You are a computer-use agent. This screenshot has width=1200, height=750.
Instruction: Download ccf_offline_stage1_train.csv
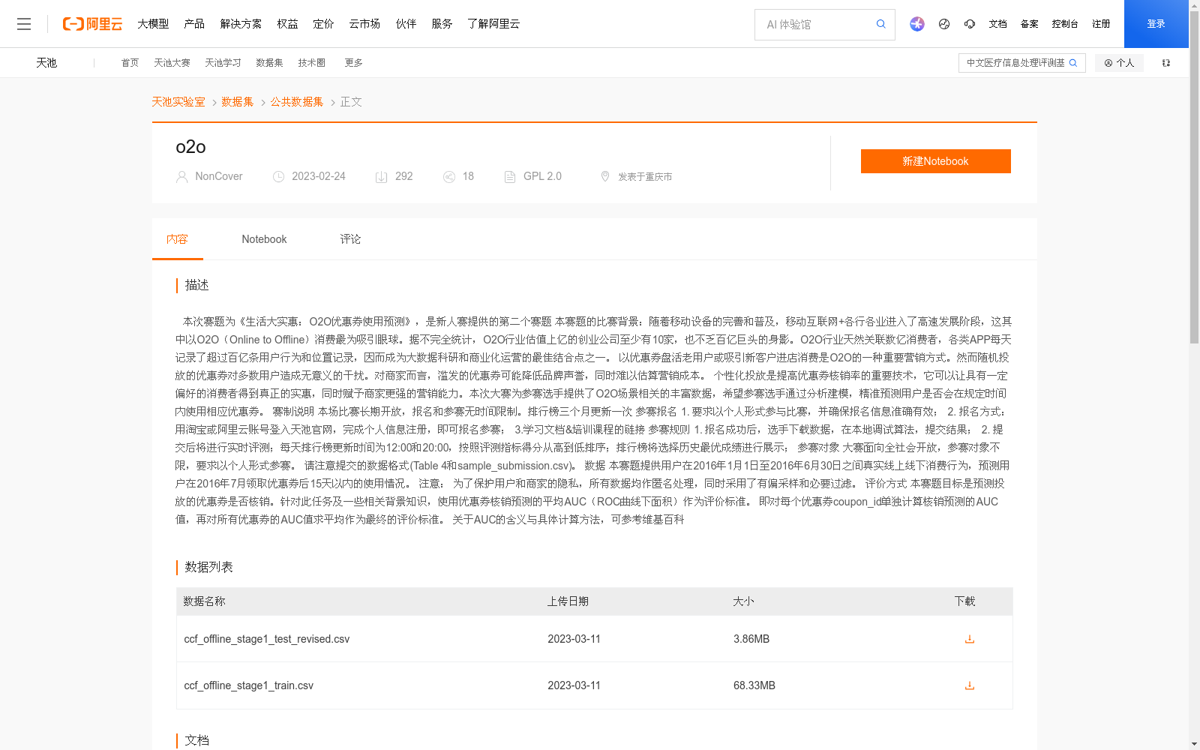(x=970, y=685)
